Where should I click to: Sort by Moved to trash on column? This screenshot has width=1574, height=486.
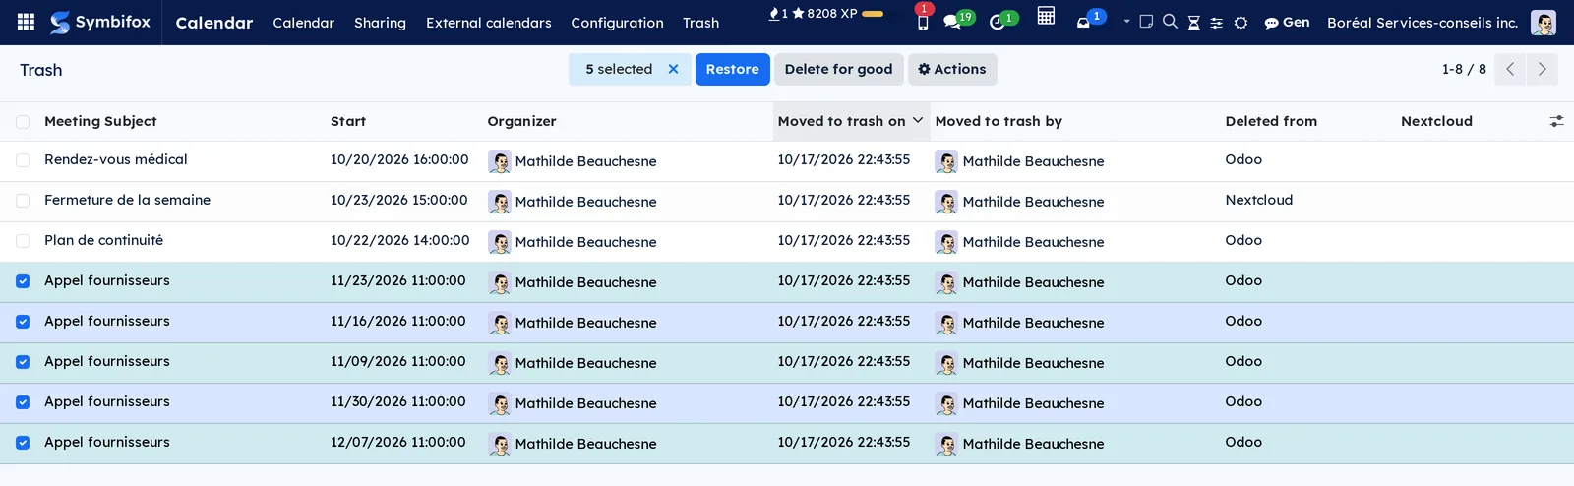tap(851, 121)
